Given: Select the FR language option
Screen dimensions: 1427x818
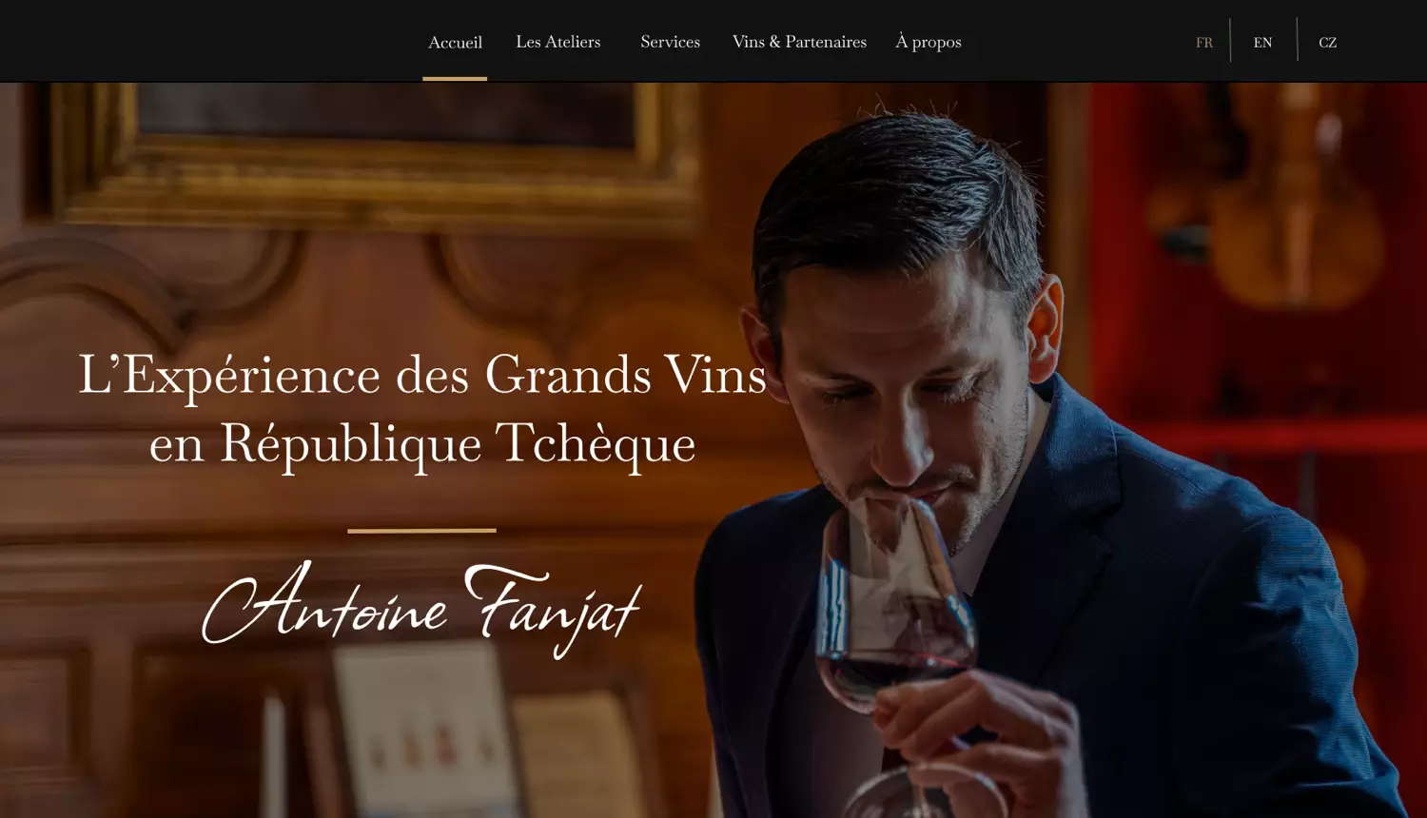Looking at the screenshot, I should point(1204,43).
